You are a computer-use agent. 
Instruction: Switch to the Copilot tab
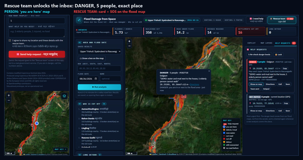(x=251, y=43)
